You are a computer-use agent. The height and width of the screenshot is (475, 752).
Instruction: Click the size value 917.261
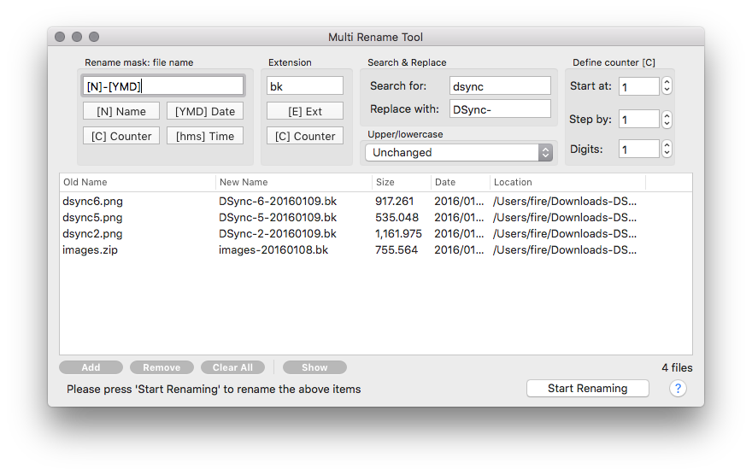point(394,202)
